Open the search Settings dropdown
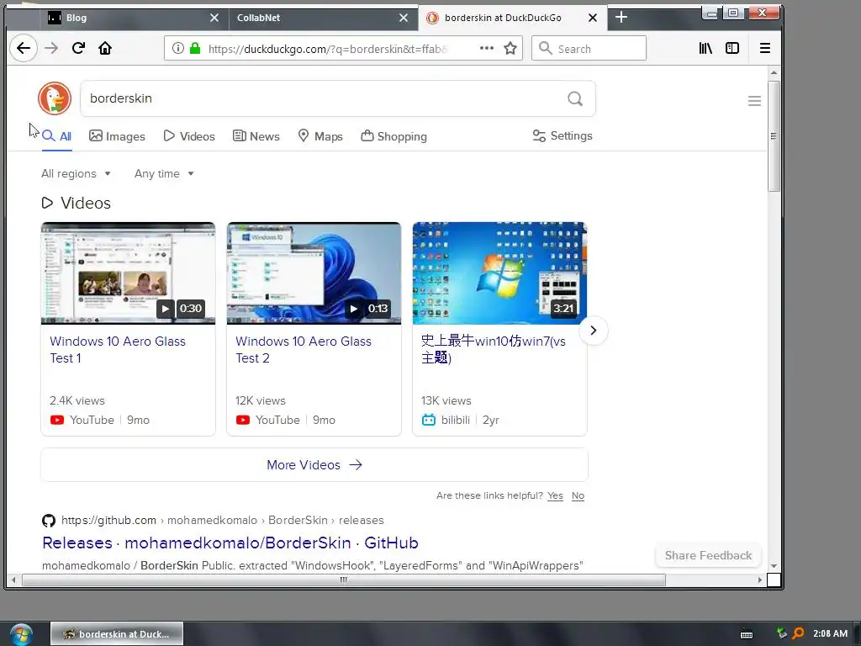 pos(563,135)
